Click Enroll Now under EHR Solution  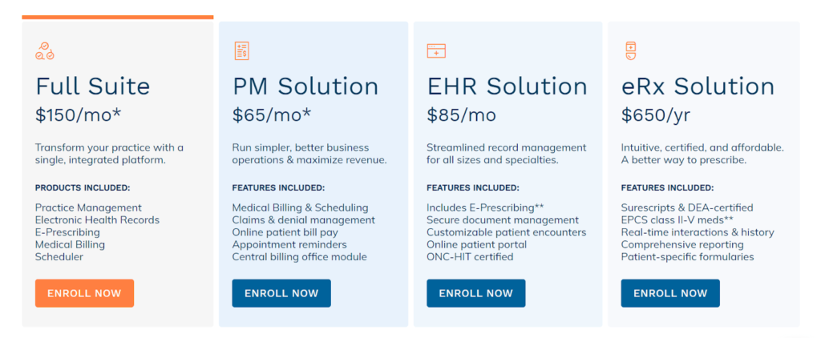pos(476,293)
